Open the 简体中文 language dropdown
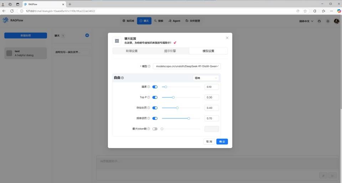Screen dimensions: 342x183 click(x=306, y=21)
